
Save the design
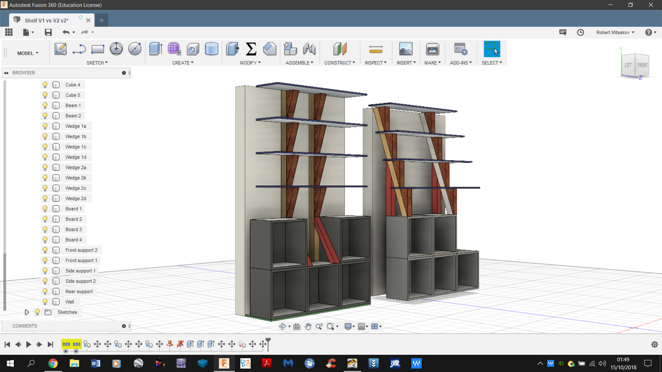(x=48, y=32)
